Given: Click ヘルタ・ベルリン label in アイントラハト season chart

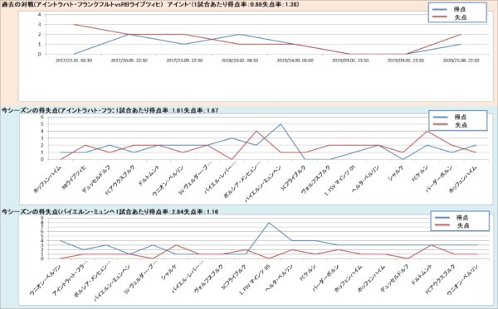Looking at the screenshot, I should click(x=365, y=178).
